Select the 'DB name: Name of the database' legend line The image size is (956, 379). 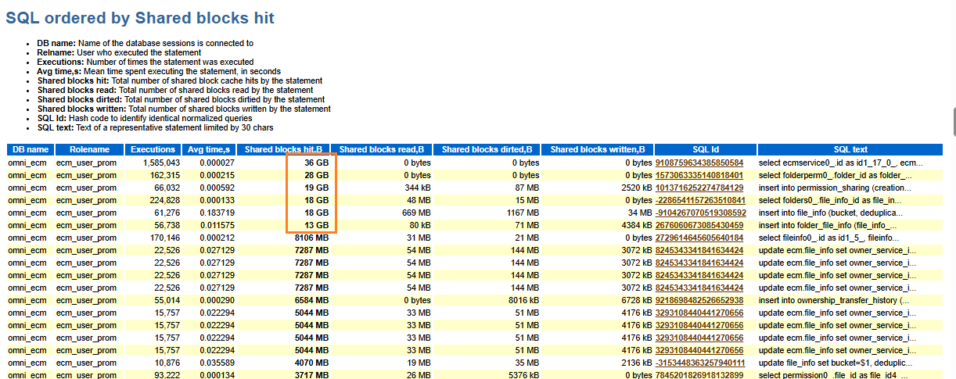146,43
